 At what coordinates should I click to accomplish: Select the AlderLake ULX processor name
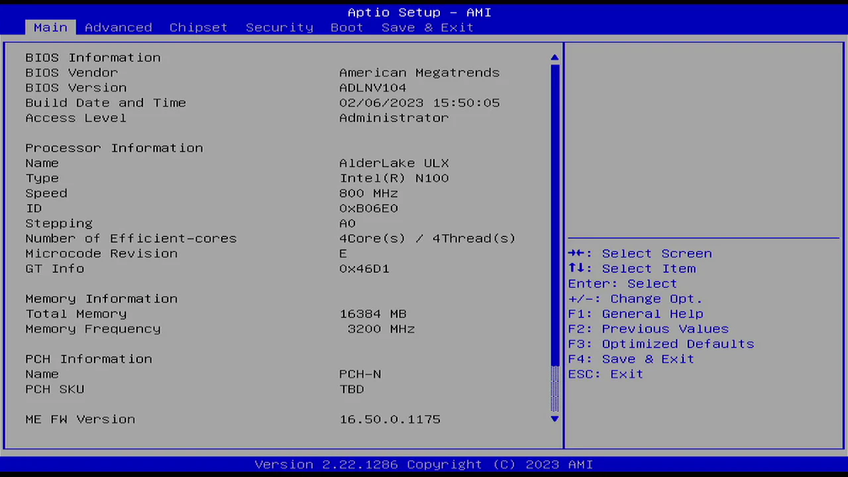pos(394,163)
